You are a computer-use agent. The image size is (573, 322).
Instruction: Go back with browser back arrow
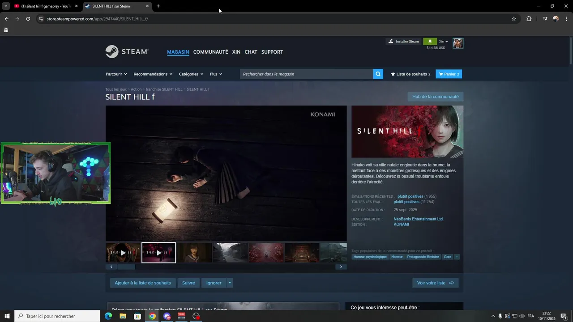tap(6, 19)
